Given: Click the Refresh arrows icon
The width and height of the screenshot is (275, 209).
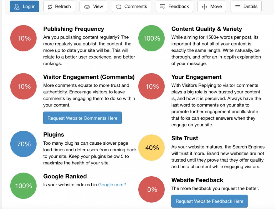Looking at the screenshot, I should (50, 7).
